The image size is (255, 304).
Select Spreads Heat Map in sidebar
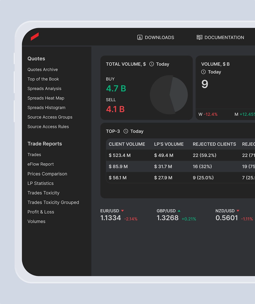46,98
